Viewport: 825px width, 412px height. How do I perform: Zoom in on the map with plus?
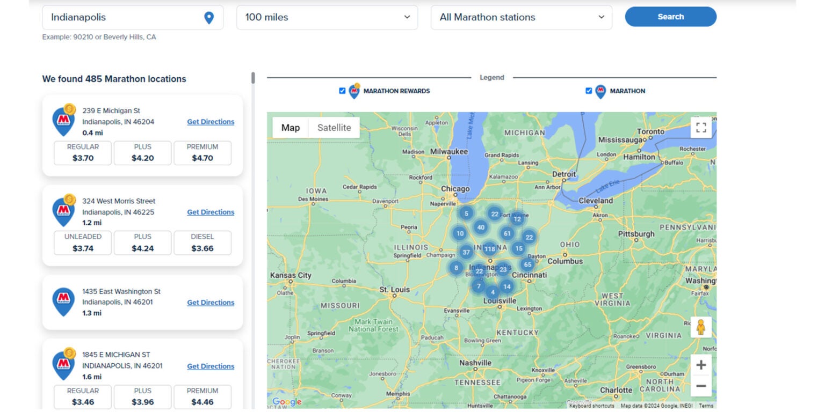click(x=700, y=365)
